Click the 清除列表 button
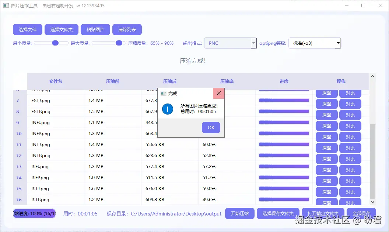The height and width of the screenshot is (232, 389). point(127,30)
